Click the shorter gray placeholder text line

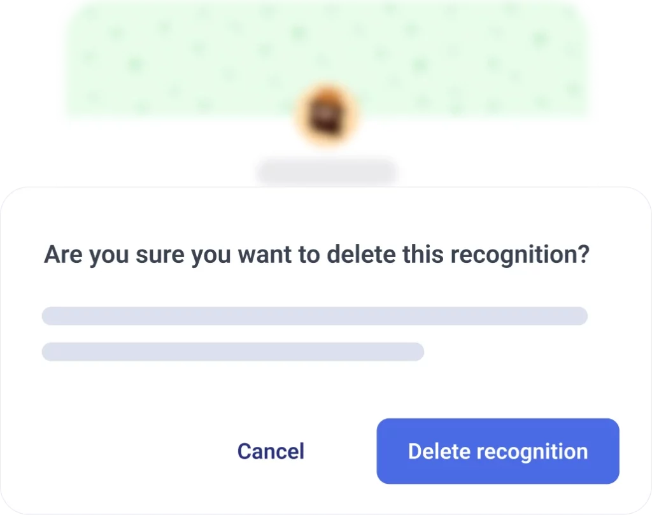click(232, 351)
